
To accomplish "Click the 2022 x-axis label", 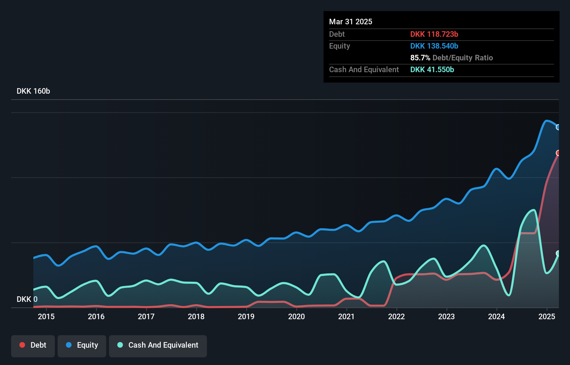I will click(x=396, y=316).
